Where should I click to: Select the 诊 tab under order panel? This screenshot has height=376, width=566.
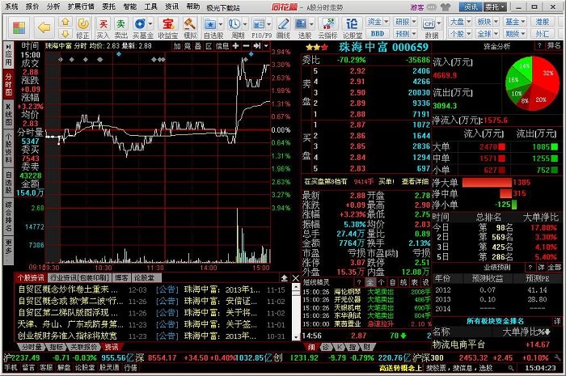326,347
